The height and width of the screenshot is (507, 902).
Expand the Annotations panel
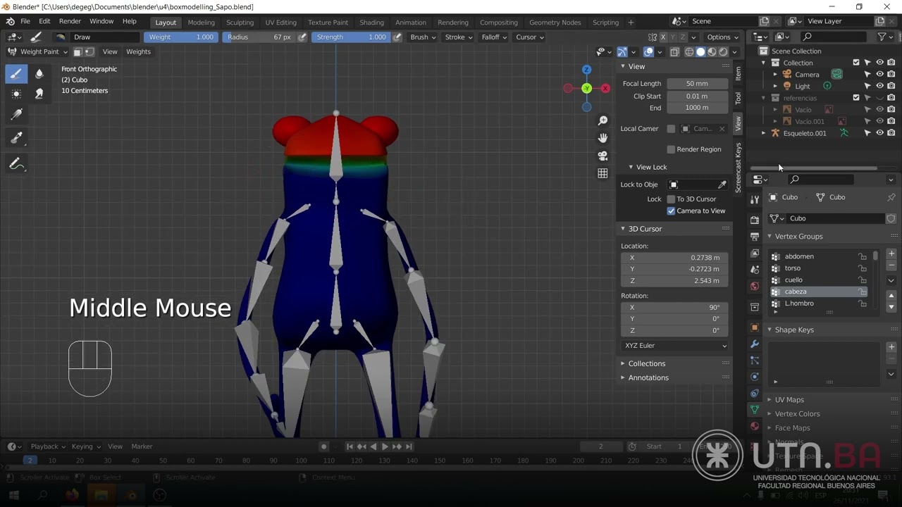click(x=648, y=377)
